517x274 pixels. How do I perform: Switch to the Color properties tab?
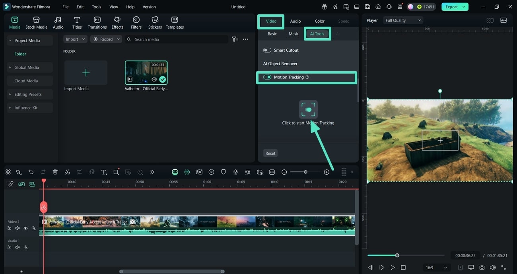tap(320, 21)
